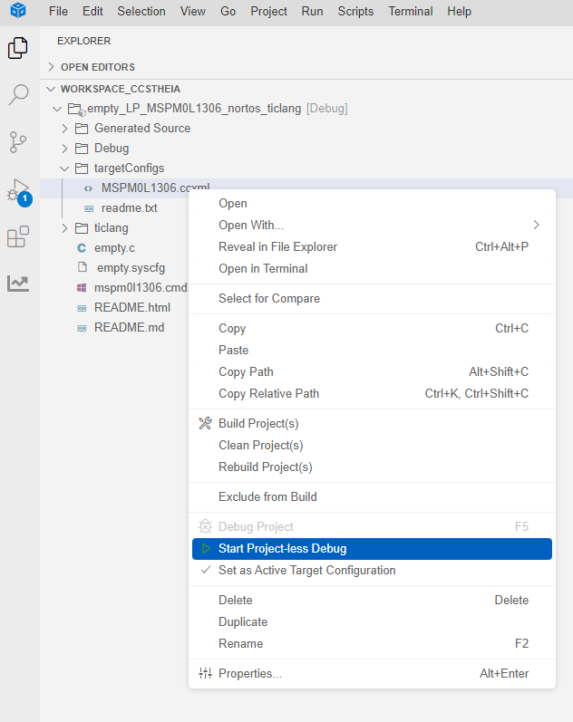Image resolution: width=573 pixels, height=722 pixels.
Task: Open Source Control view icon
Action: [x=18, y=142]
